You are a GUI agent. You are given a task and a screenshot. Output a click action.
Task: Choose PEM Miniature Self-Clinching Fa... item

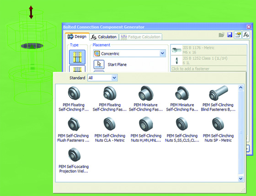pos(182,99)
